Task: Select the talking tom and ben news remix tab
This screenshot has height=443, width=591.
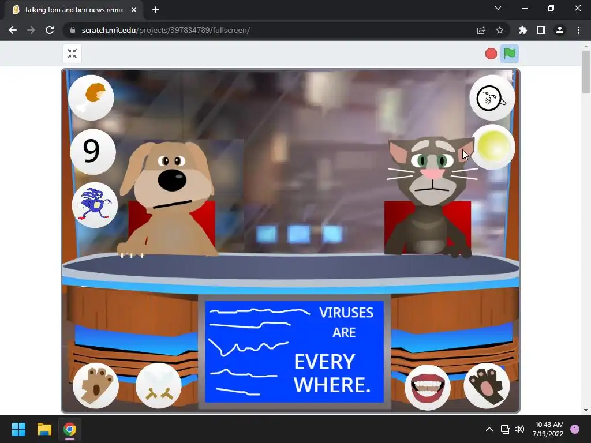Action: pos(74,10)
